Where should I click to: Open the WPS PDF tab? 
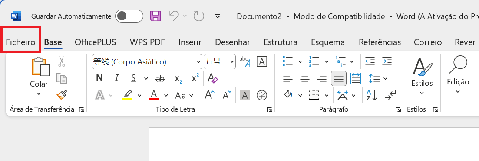coord(148,42)
